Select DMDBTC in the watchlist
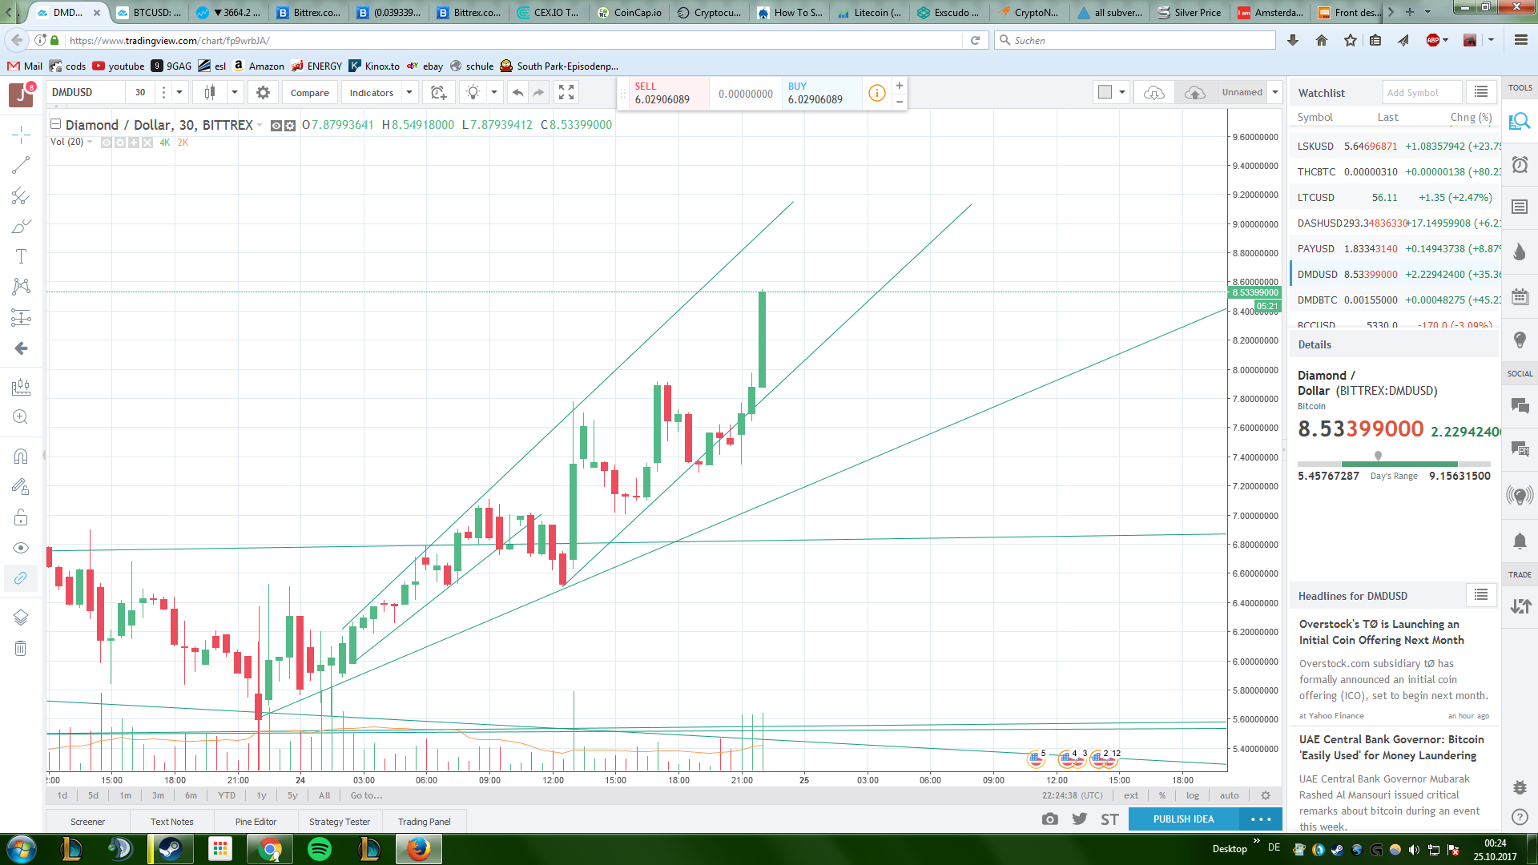Image resolution: width=1538 pixels, height=865 pixels. [1395, 300]
